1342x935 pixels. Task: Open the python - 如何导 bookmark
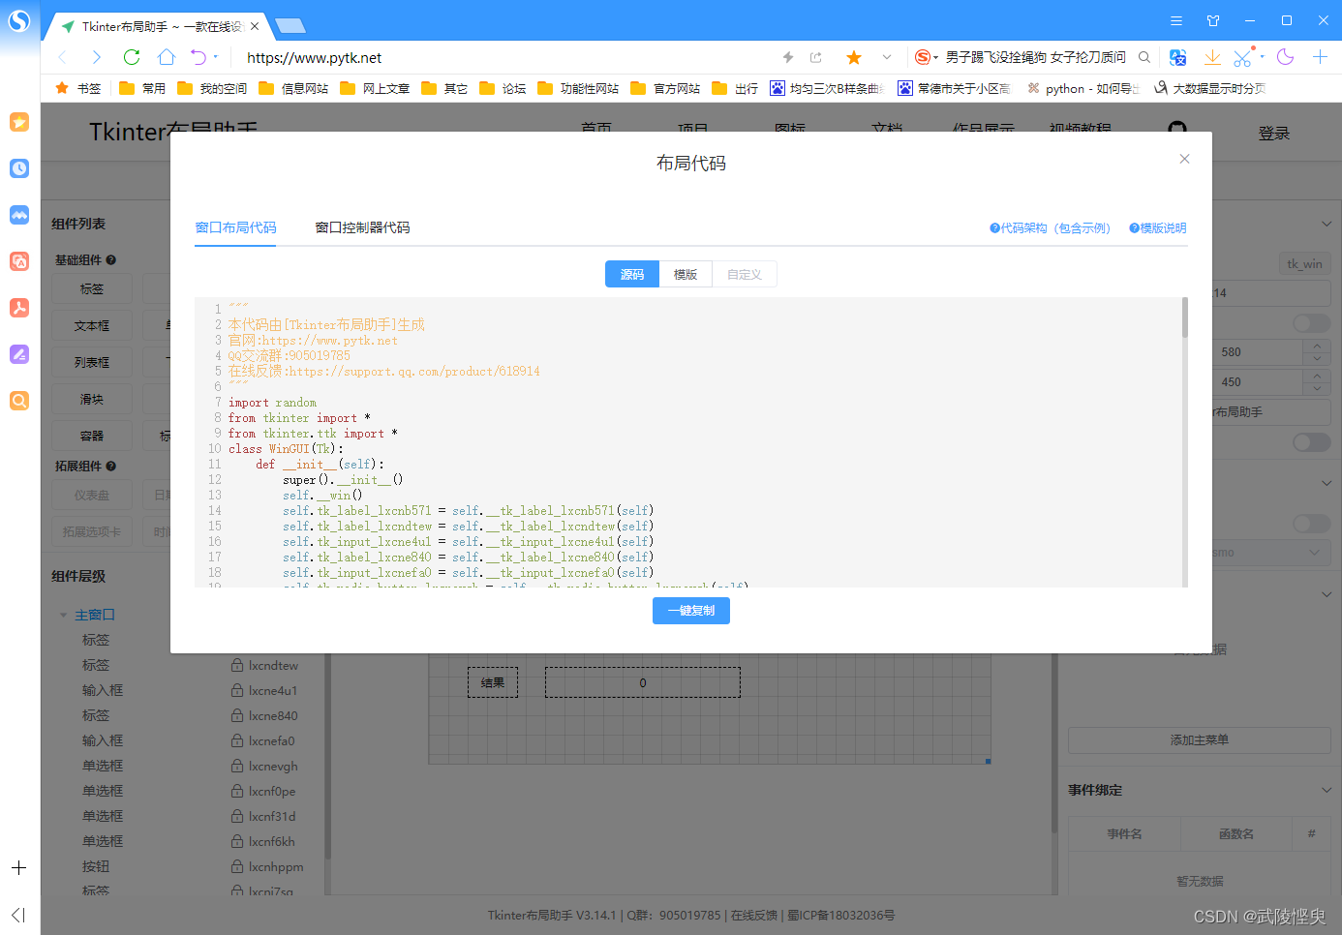point(1083,88)
